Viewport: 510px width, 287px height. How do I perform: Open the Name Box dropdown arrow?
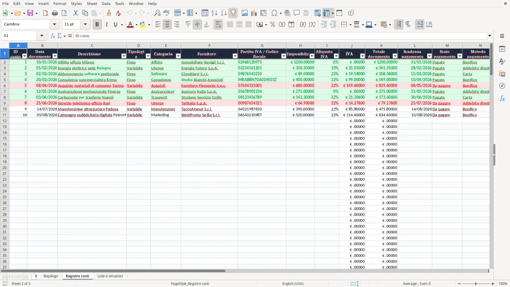42,36
